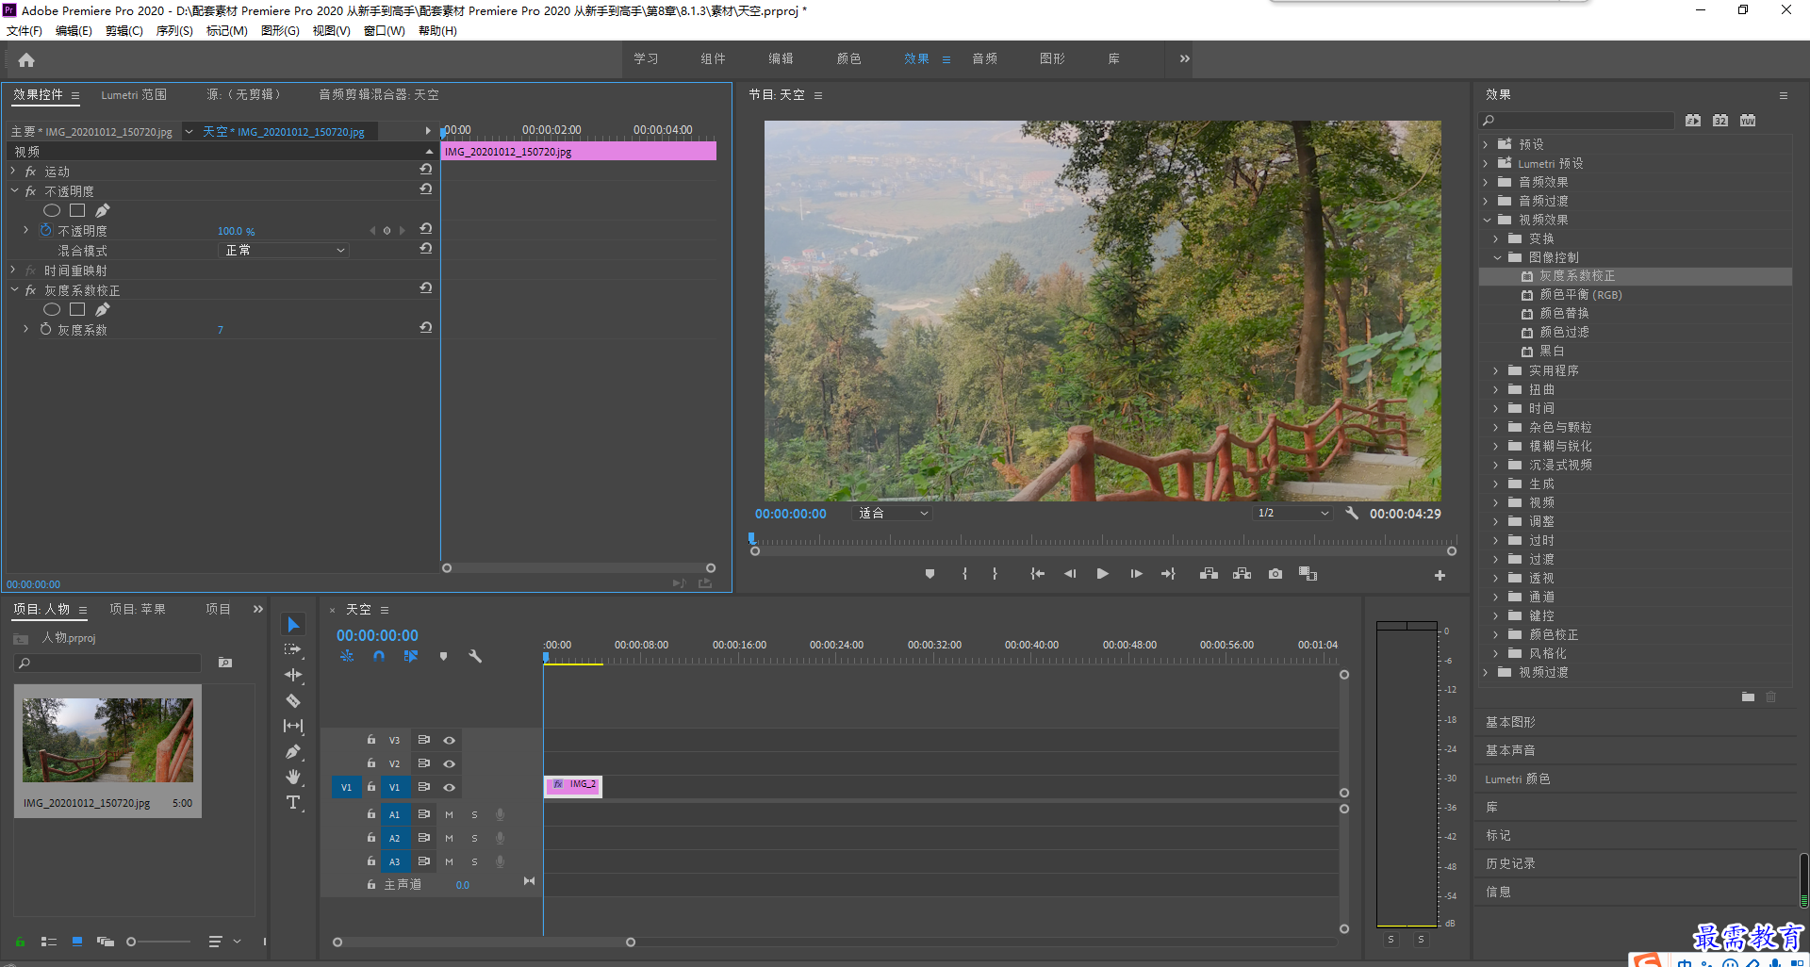1810x967 pixels.
Task: Expand the 预设 effects folder
Action: coord(1486,144)
